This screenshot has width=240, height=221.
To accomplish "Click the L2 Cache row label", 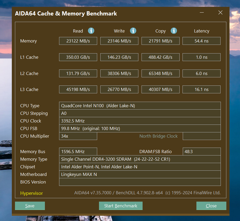I will [x=29, y=73].
